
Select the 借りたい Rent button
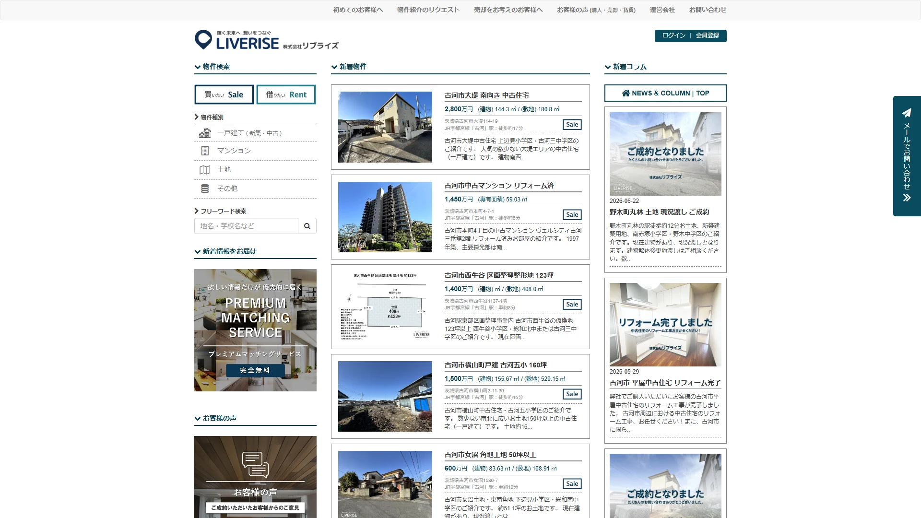[x=286, y=94]
